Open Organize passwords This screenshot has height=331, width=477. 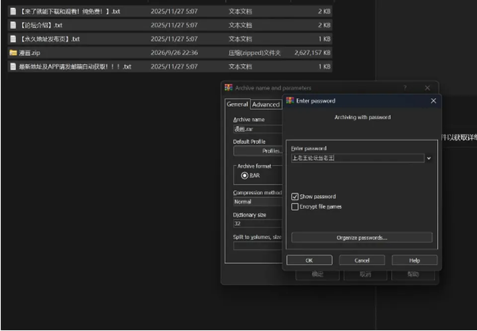(x=362, y=238)
